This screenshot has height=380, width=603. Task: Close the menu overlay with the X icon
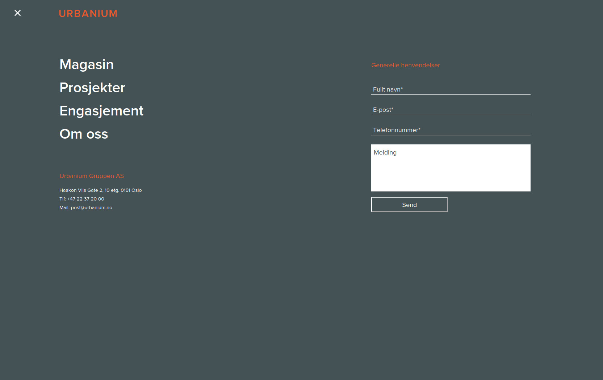[x=17, y=13]
